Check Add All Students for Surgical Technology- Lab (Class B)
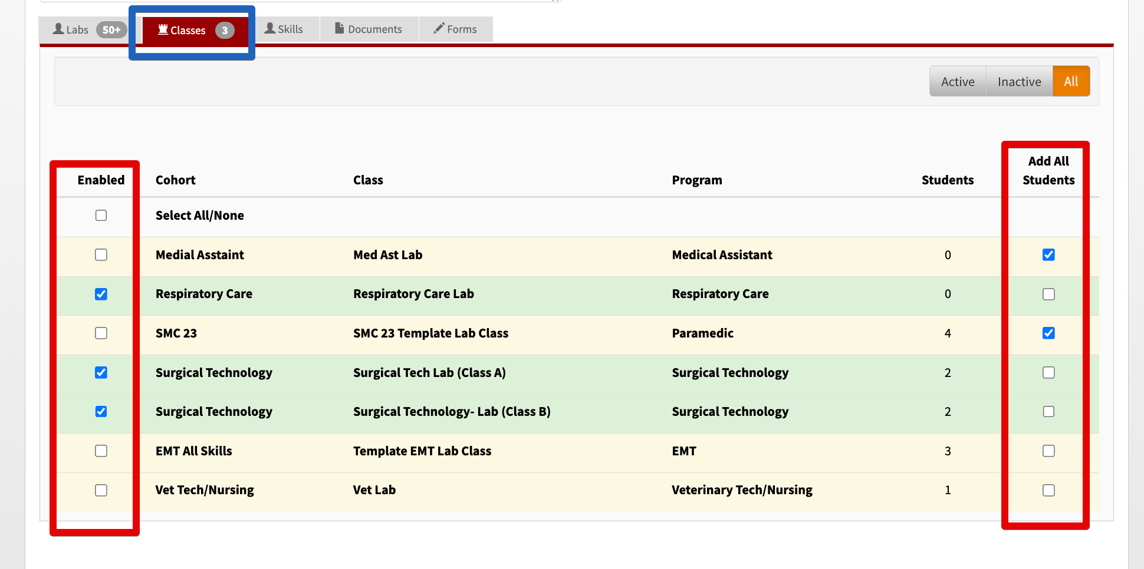1144x569 pixels. point(1048,411)
